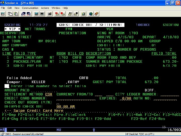Open the Window menu
This screenshot has height=136, width=181.
pos(56,8)
